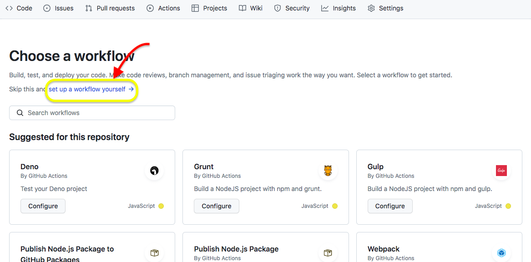The height and width of the screenshot is (262, 531).
Task: Click the Publish Node.js Package box icon
Action: [x=328, y=253]
